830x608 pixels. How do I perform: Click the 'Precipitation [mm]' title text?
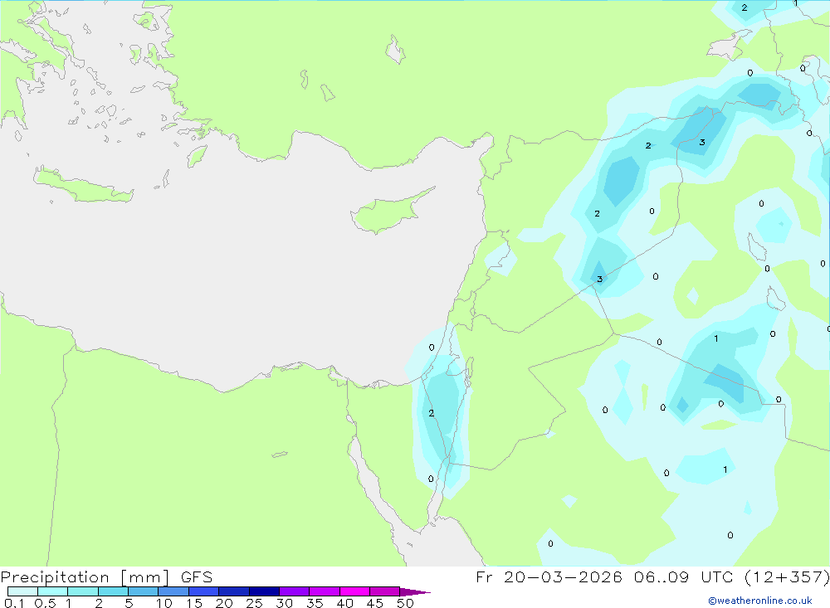pos(85,577)
